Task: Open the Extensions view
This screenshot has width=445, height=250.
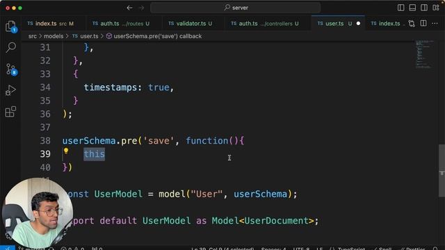Action: pos(11,111)
